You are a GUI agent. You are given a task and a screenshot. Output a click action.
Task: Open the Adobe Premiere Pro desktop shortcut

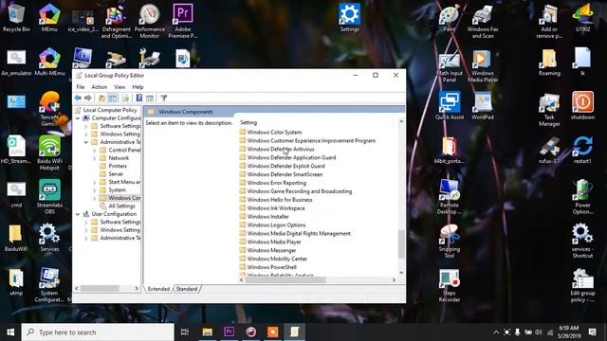coord(183,21)
